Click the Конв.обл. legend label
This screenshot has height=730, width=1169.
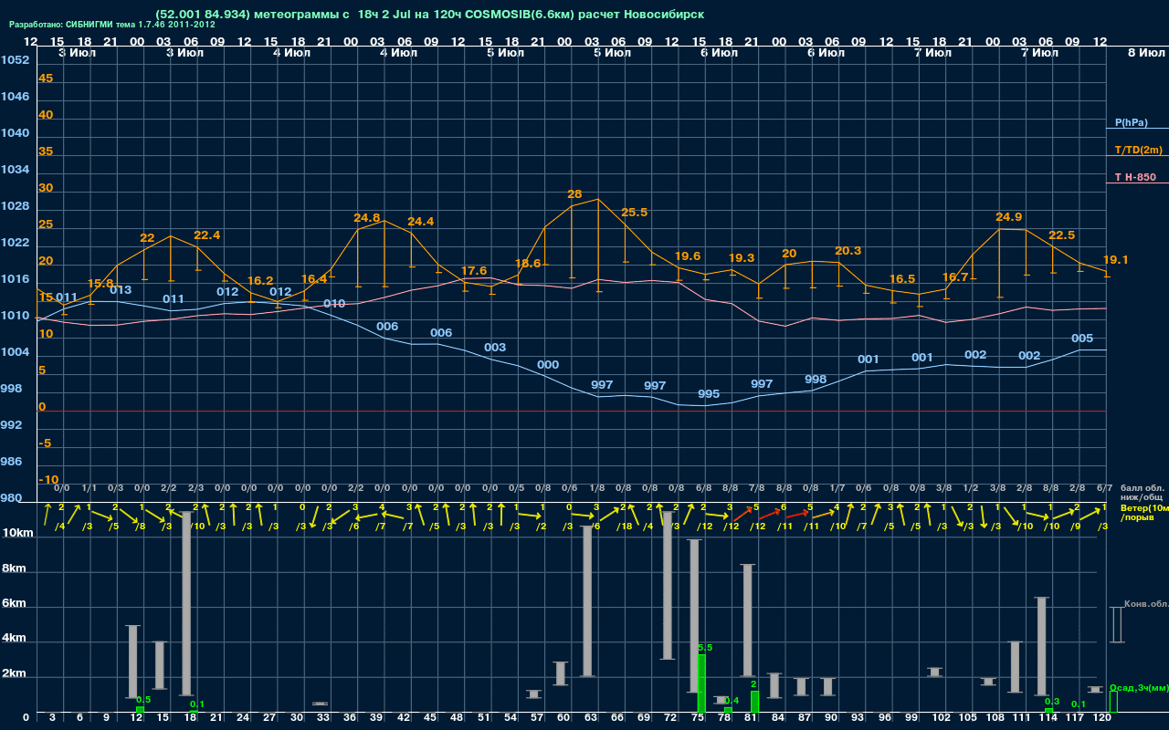(x=1145, y=604)
